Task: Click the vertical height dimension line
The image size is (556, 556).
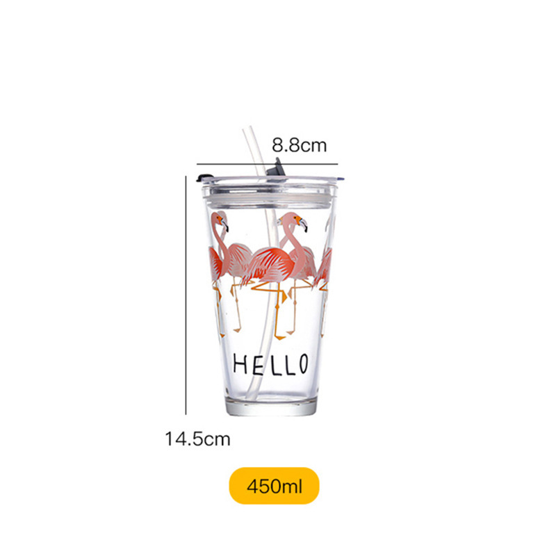Action: tap(186, 295)
